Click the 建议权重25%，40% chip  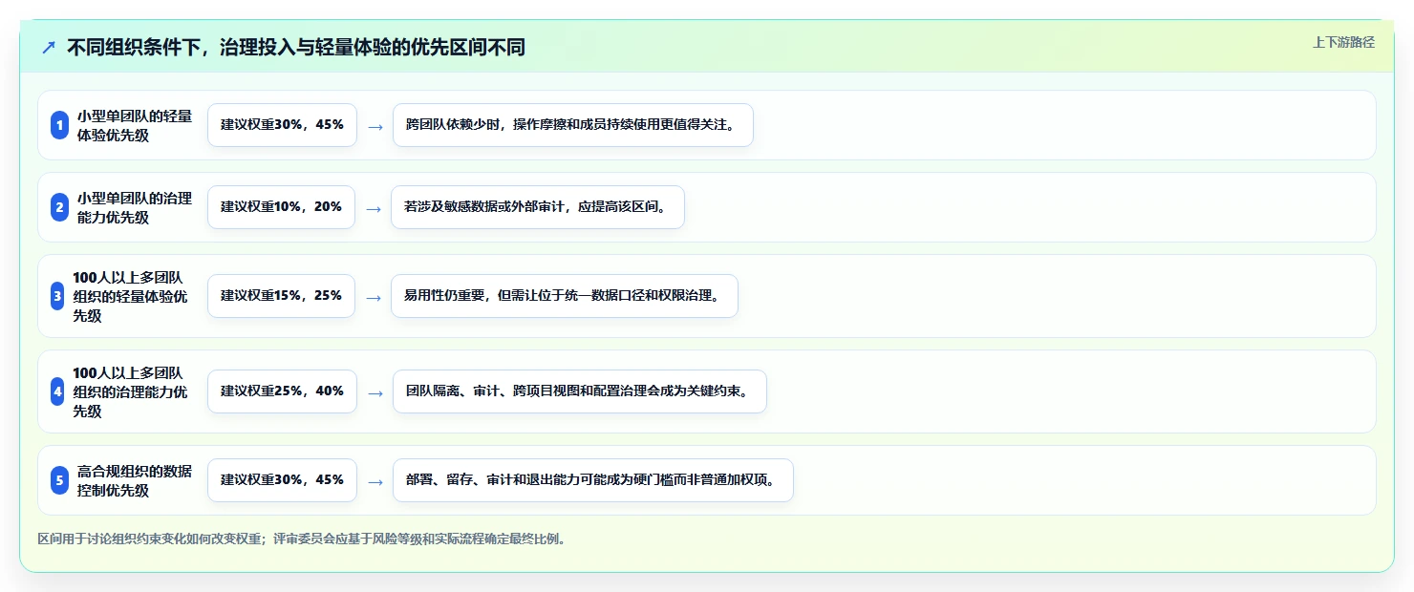coord(282,391)
